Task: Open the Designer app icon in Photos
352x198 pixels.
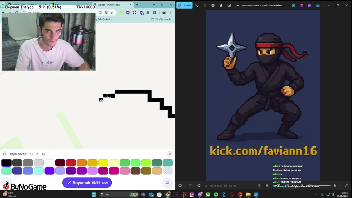Action: coord(302,5)
